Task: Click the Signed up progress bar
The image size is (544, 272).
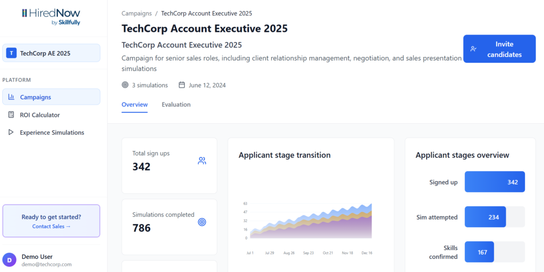Action: point(494,182)
